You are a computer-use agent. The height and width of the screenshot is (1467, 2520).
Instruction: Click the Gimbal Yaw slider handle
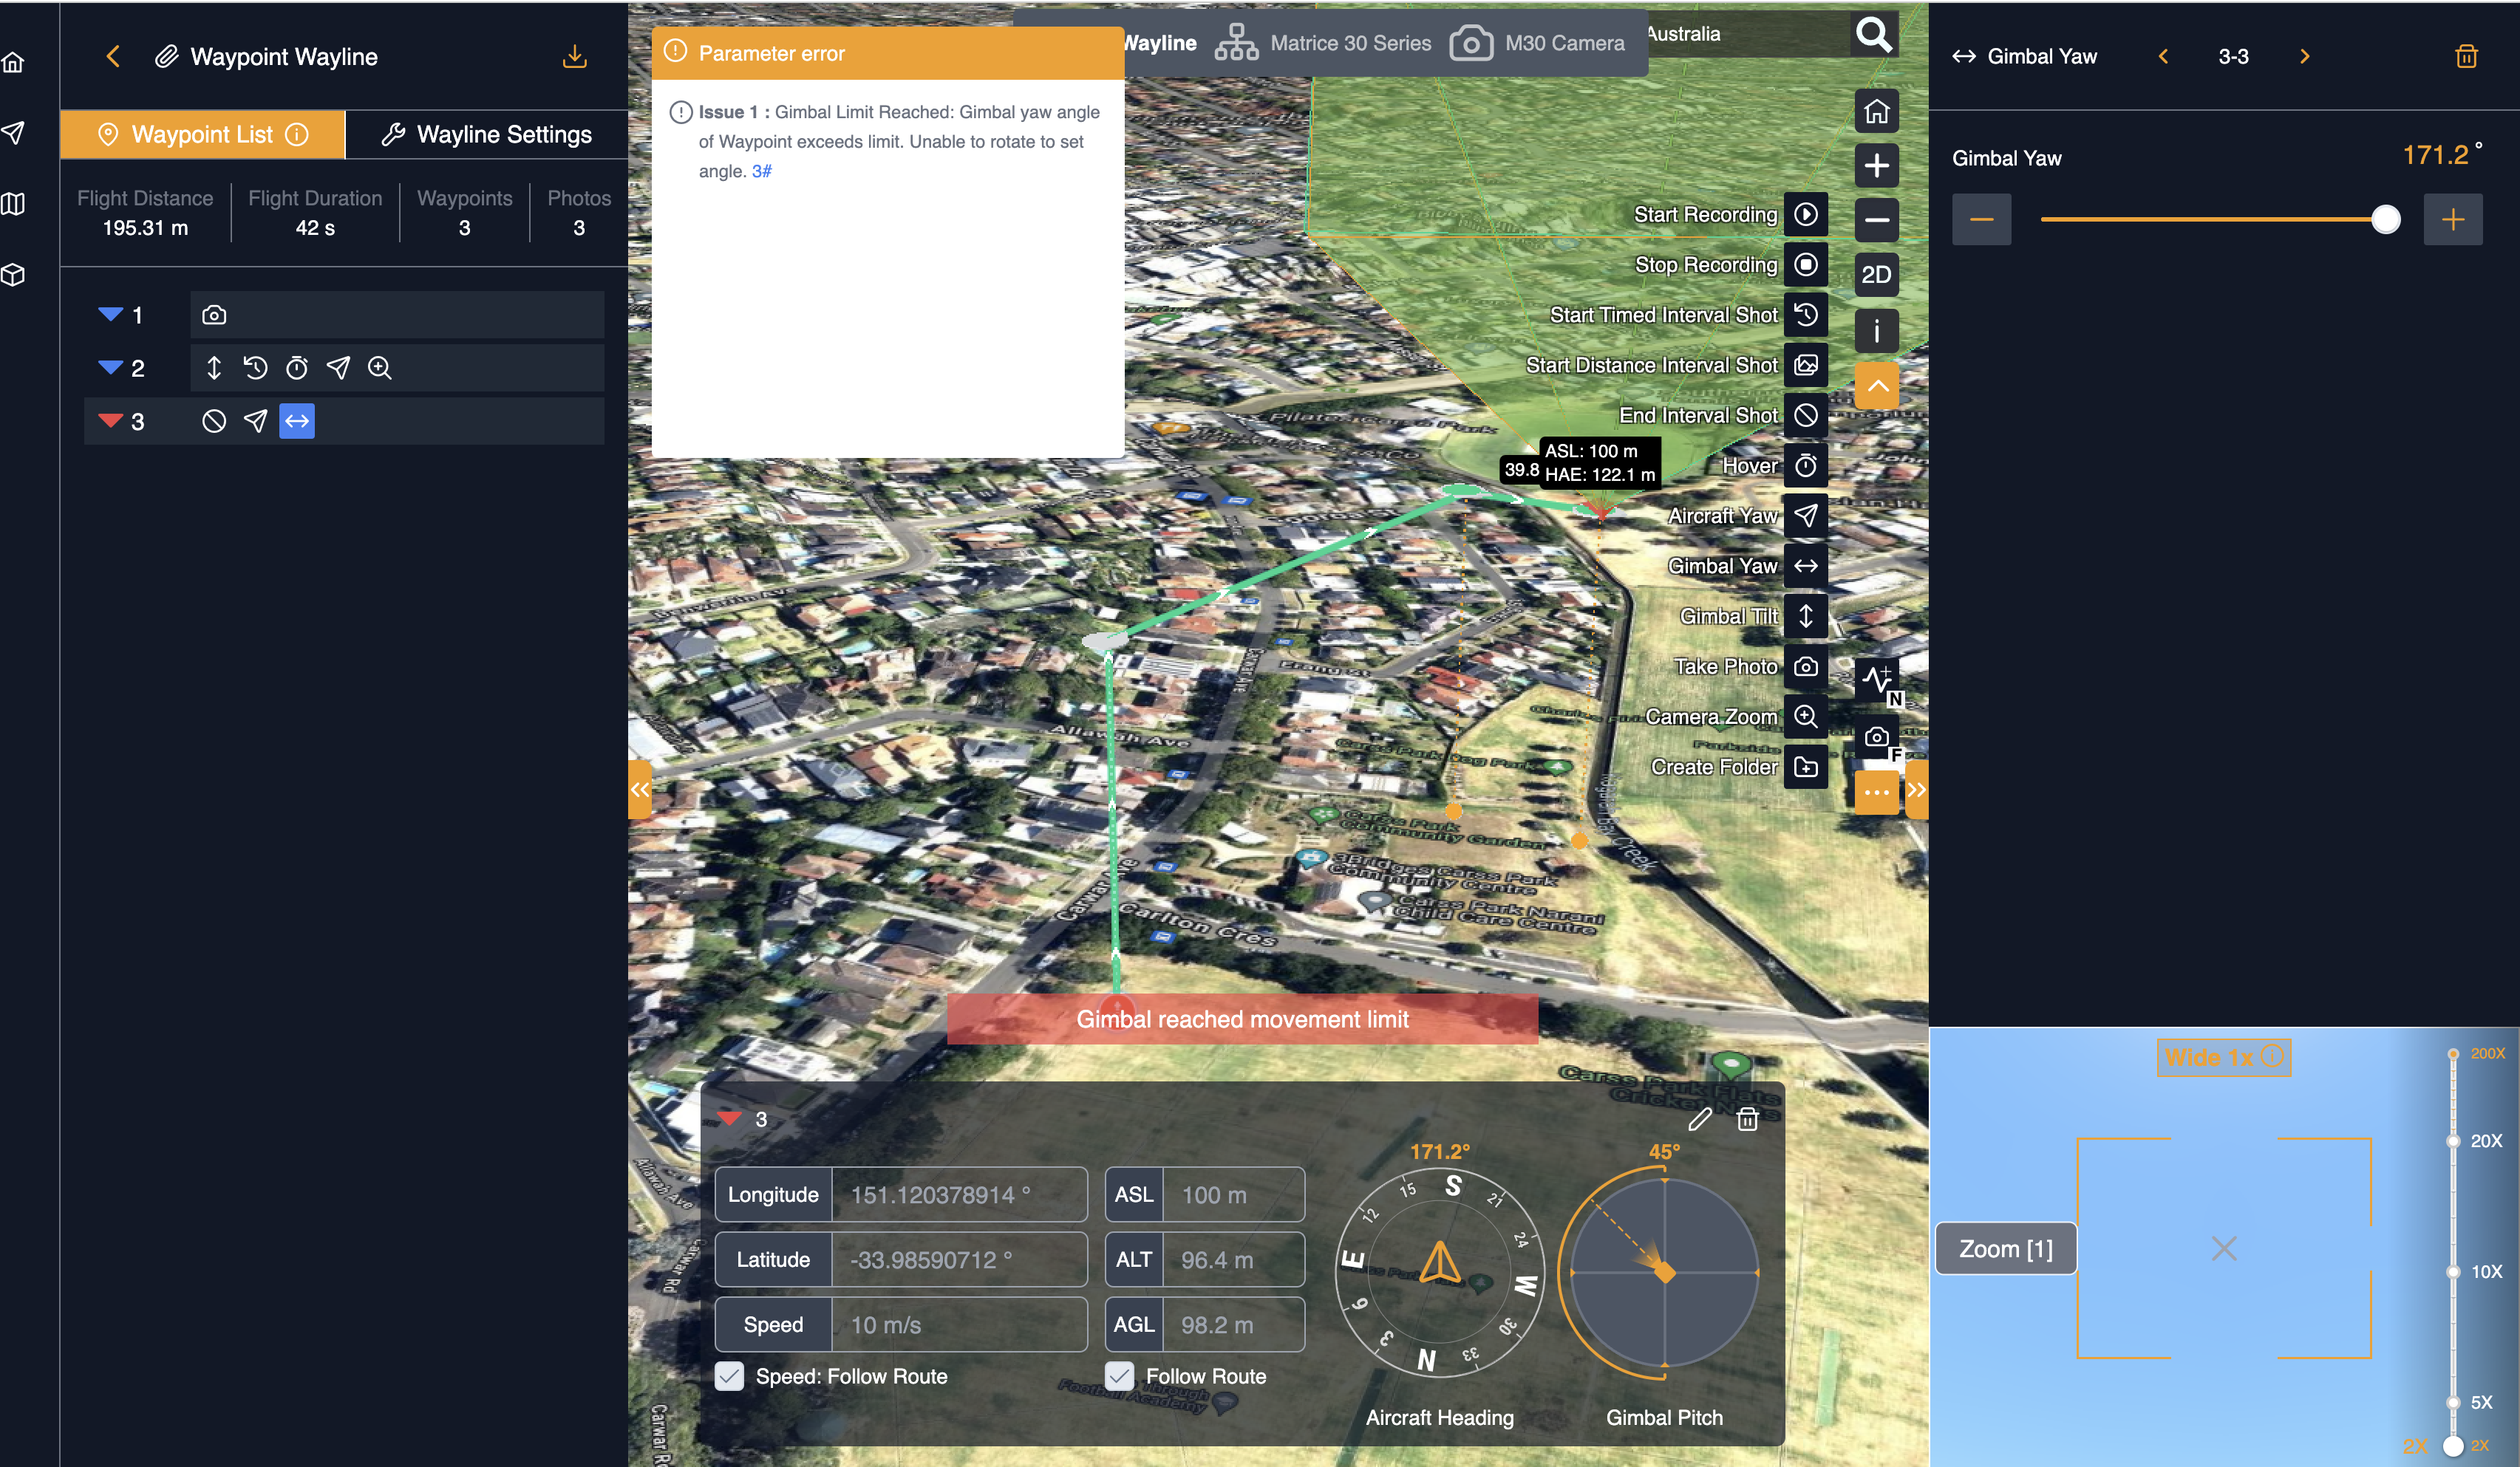[x=2385, y=220]
